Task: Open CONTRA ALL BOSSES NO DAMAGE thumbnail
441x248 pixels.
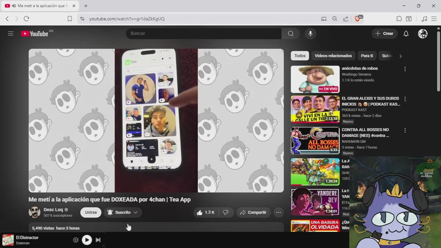Action: 315,141
